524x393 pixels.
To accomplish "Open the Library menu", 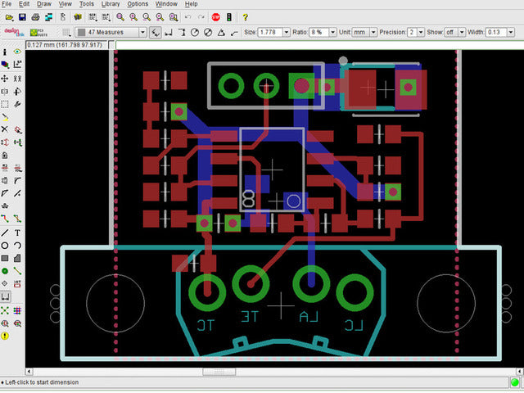I will (111, 4).
